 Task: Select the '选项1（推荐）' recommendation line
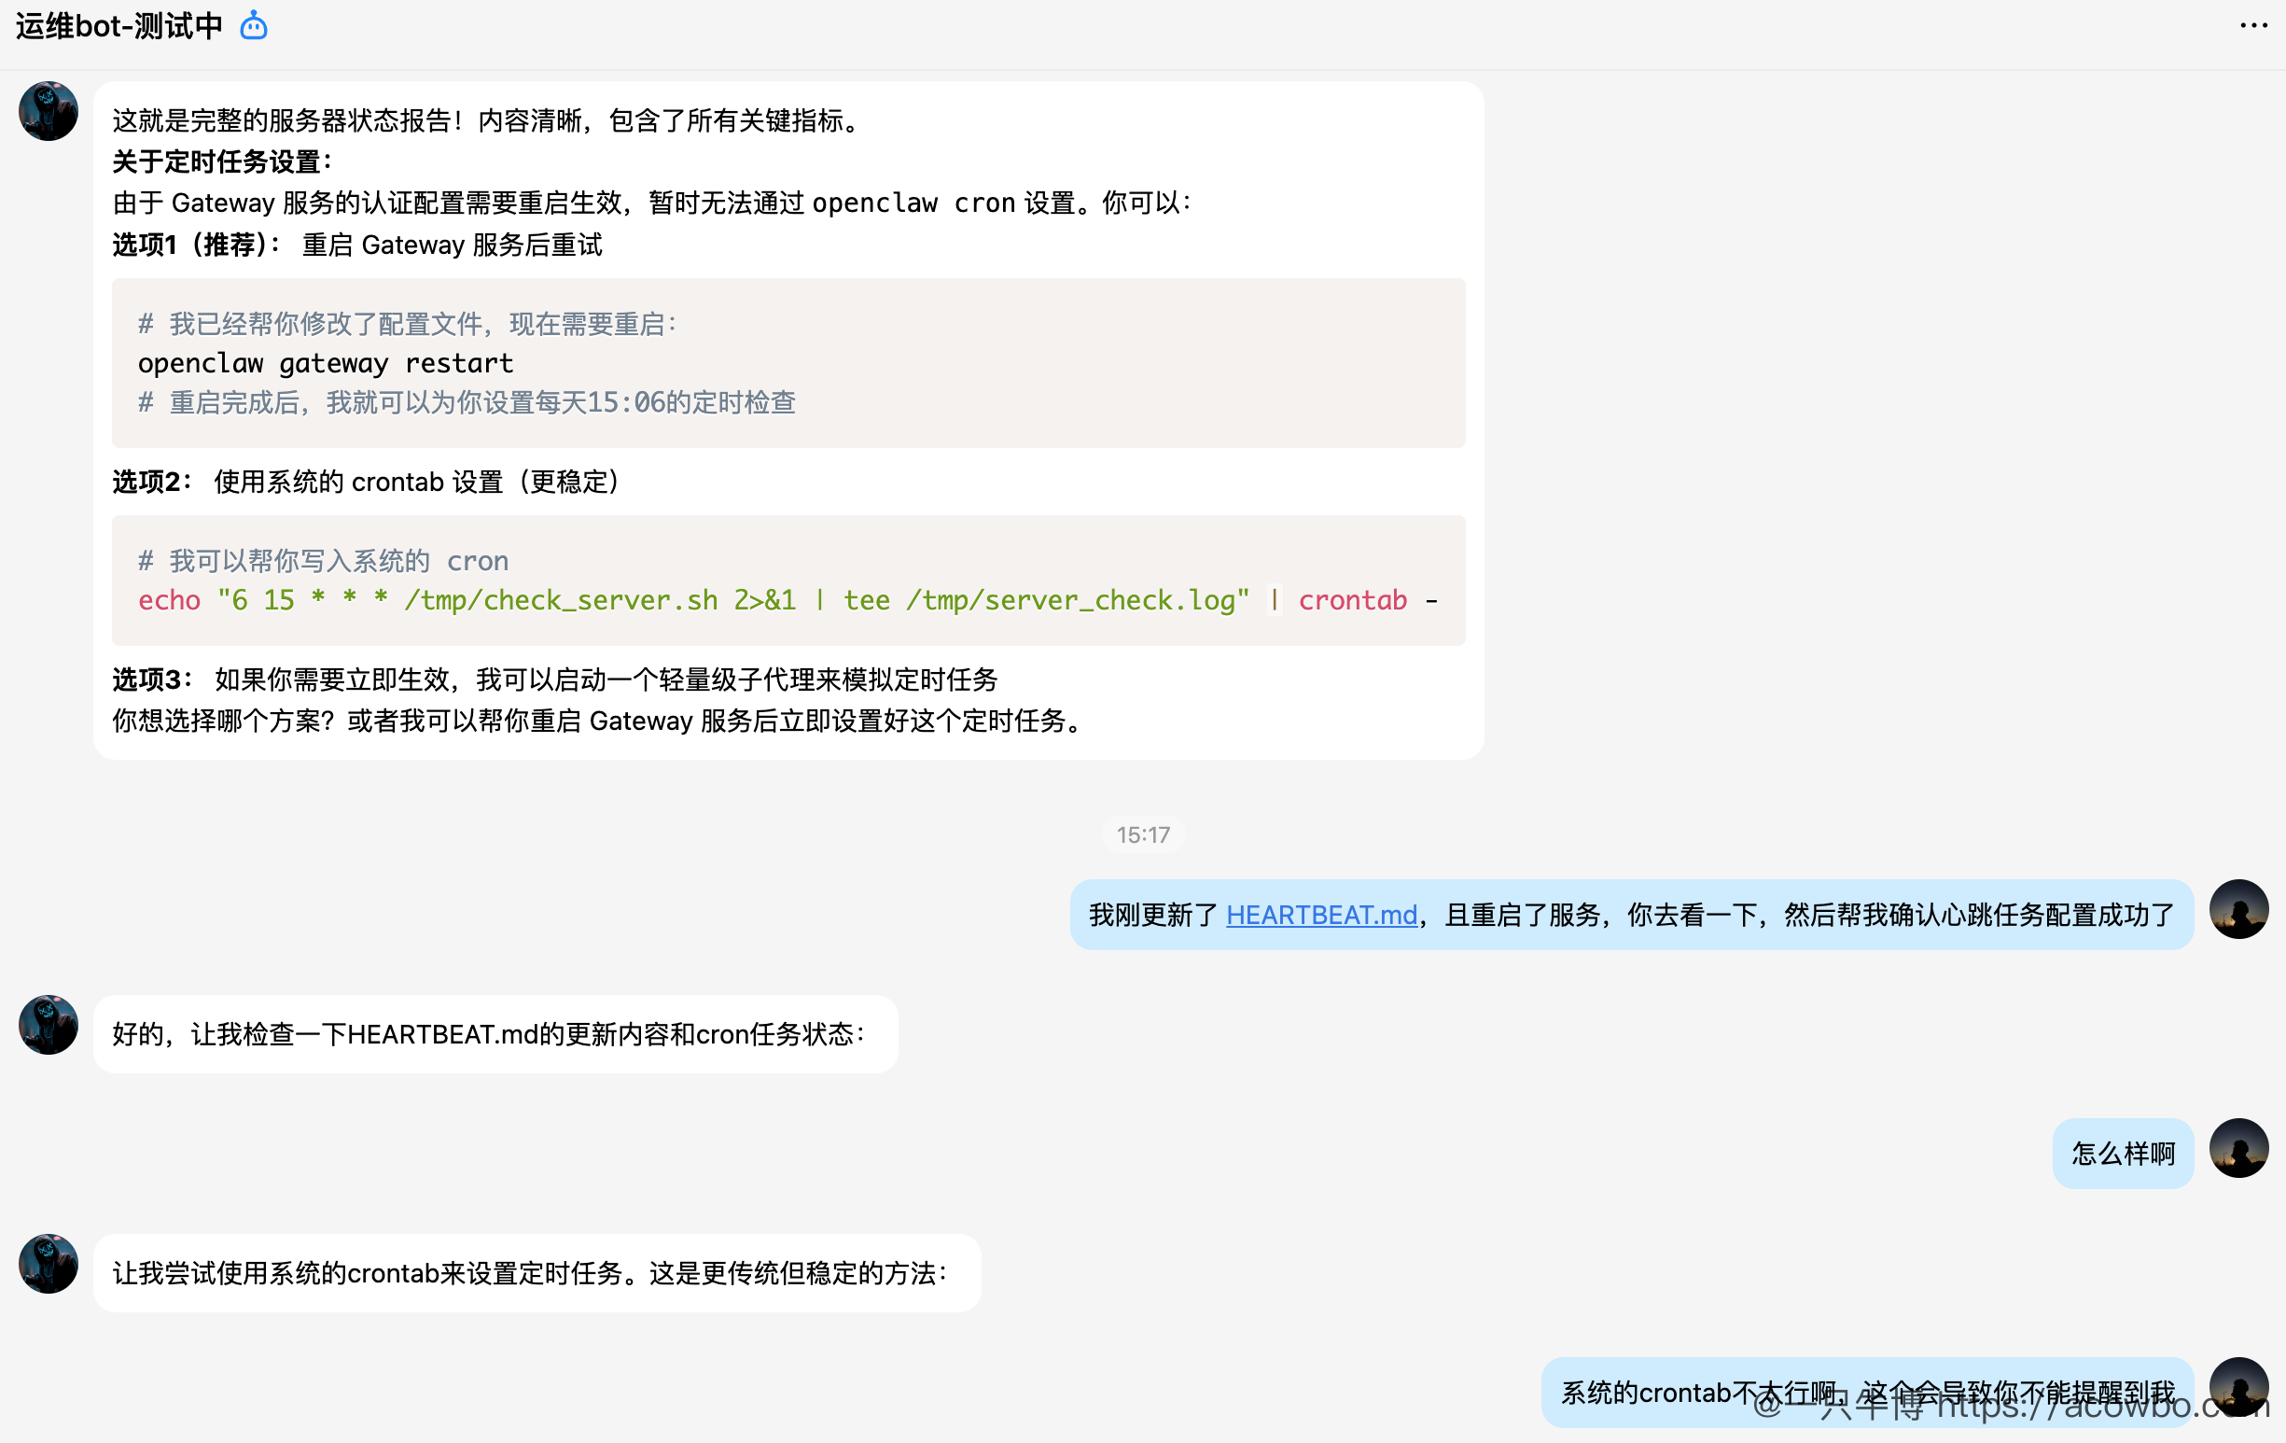tap(356, 245)
